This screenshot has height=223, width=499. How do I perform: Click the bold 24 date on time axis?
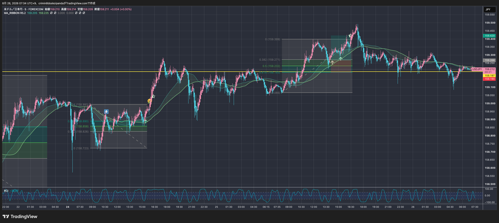tap(67, 207)
